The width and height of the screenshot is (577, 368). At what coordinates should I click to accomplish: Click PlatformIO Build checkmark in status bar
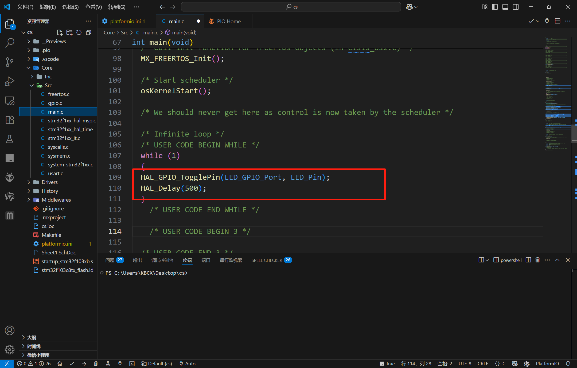click(x=72, y=363)
